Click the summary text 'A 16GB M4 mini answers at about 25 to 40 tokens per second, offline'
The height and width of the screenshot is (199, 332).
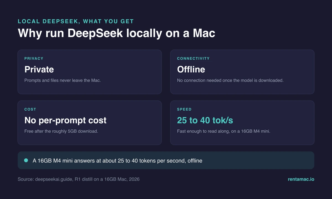coord(117,161)
